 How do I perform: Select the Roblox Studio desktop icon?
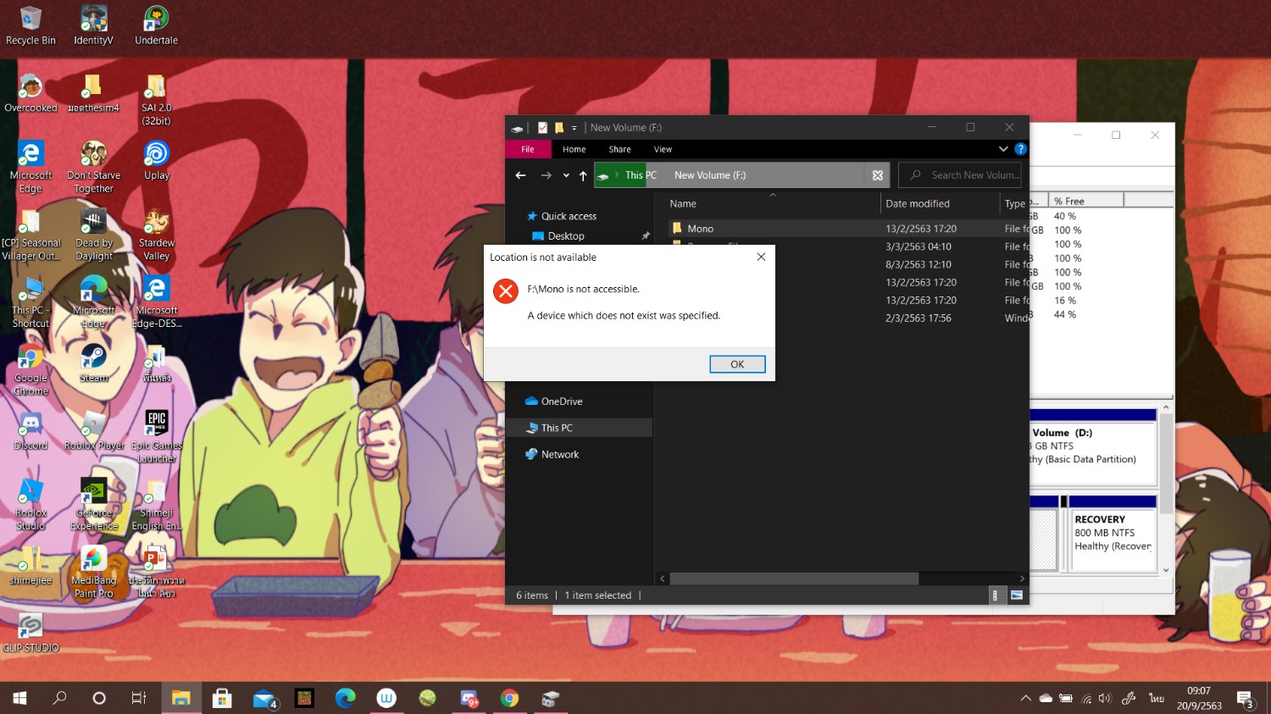tap(31, 505)
